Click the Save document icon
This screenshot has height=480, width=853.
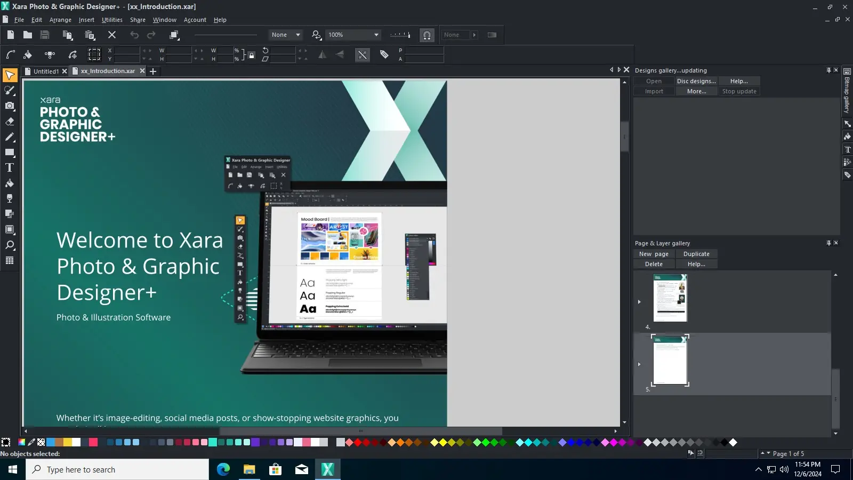pyautogui.click(x=45, y=35)
